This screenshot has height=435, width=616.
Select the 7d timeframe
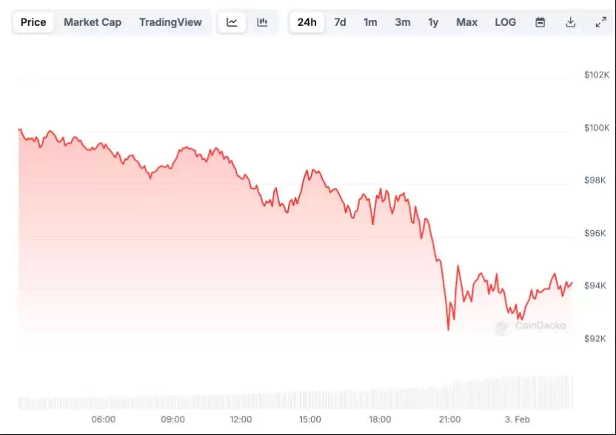[x=340, y=22]
